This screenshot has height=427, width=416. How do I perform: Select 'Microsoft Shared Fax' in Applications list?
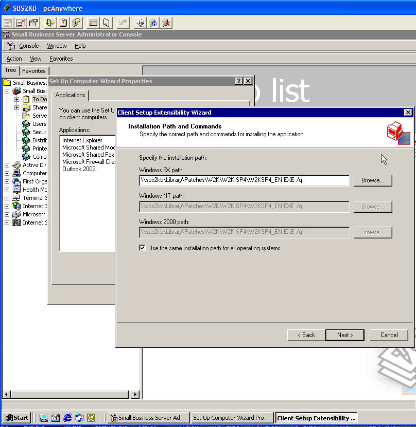[88, 155]
